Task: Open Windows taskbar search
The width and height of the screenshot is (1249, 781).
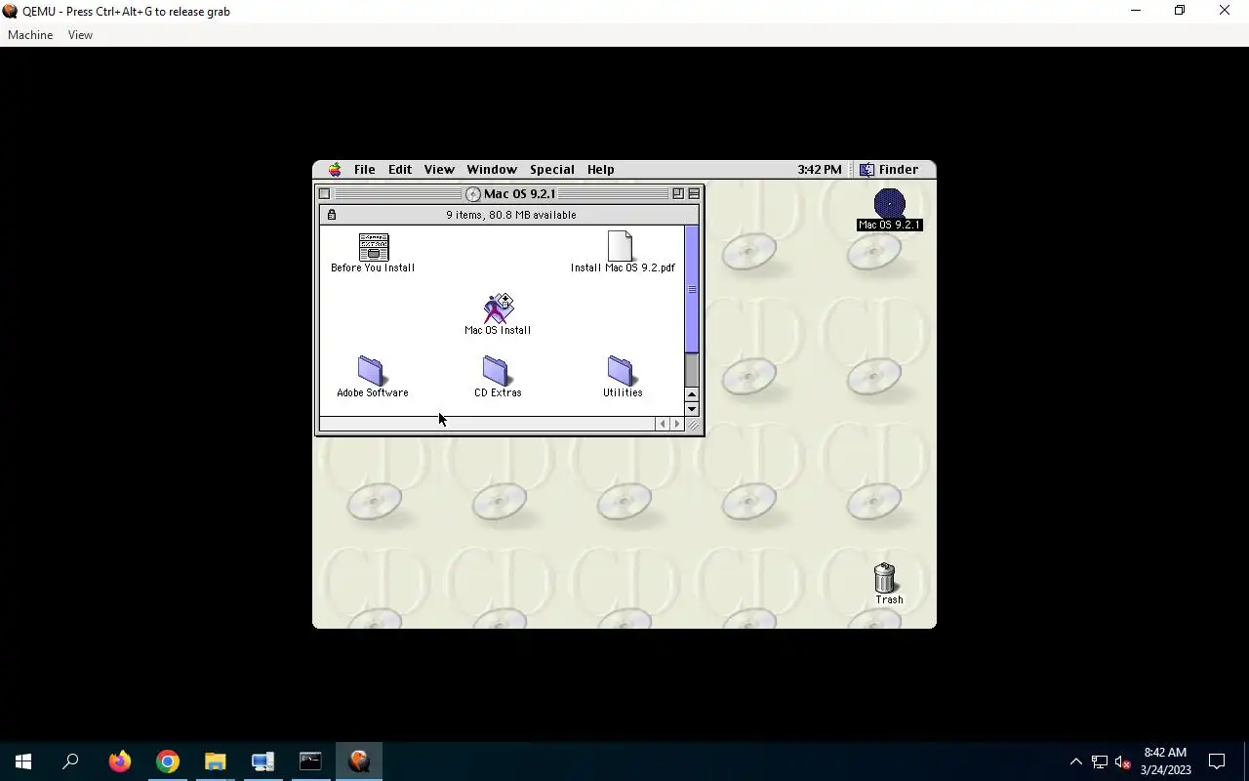Action: click(x=70, y=761)
